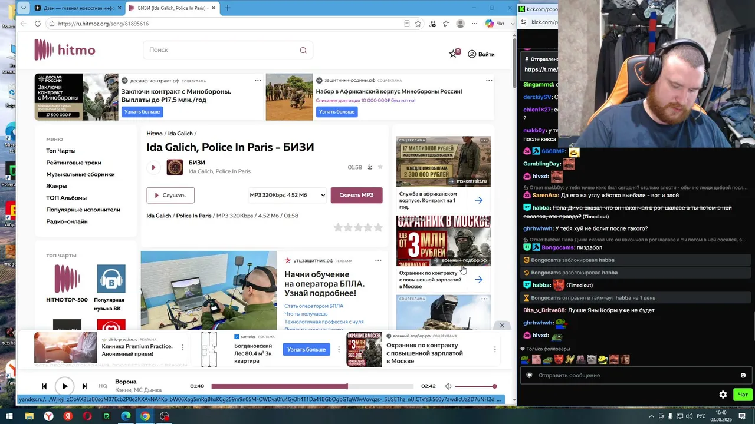Open options menu of Минобороны contract ad
The image size is (755, 424).
[258, 80]
